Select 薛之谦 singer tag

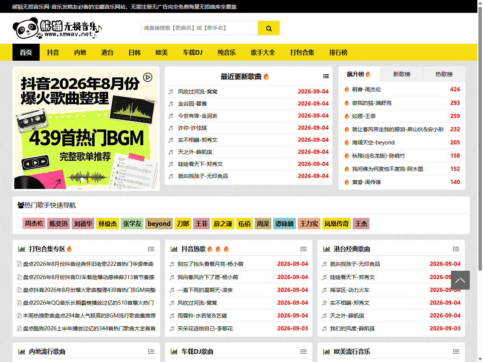(x=223, y=224)
